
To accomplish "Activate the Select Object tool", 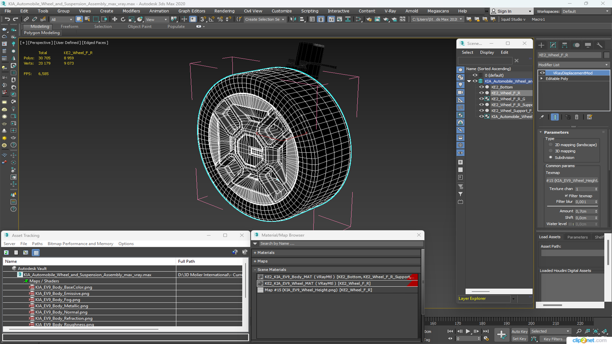I will 79,19.
